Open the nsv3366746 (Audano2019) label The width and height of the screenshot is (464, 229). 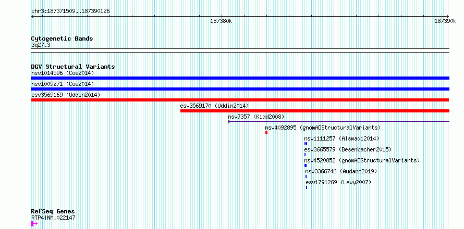(x=341, y=171)
